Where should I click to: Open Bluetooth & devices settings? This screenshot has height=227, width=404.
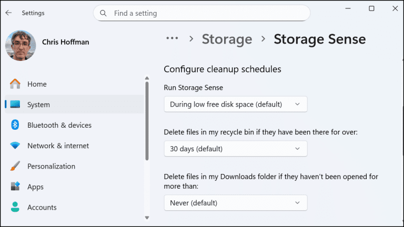click(x=59, y=125)
